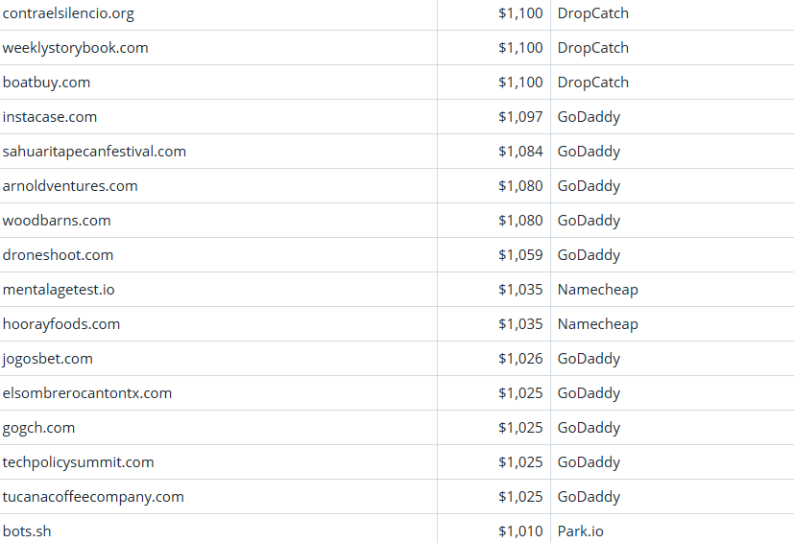Click Namecheap venue for mentalagetest.io

coord(597,290)
